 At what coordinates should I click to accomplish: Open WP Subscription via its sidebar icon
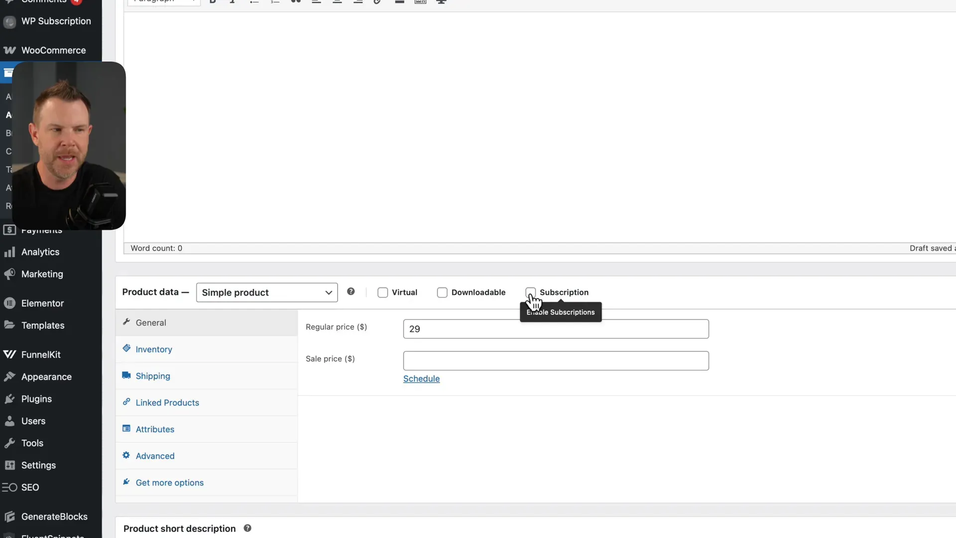pyautogui.click(x=9, y=21)
